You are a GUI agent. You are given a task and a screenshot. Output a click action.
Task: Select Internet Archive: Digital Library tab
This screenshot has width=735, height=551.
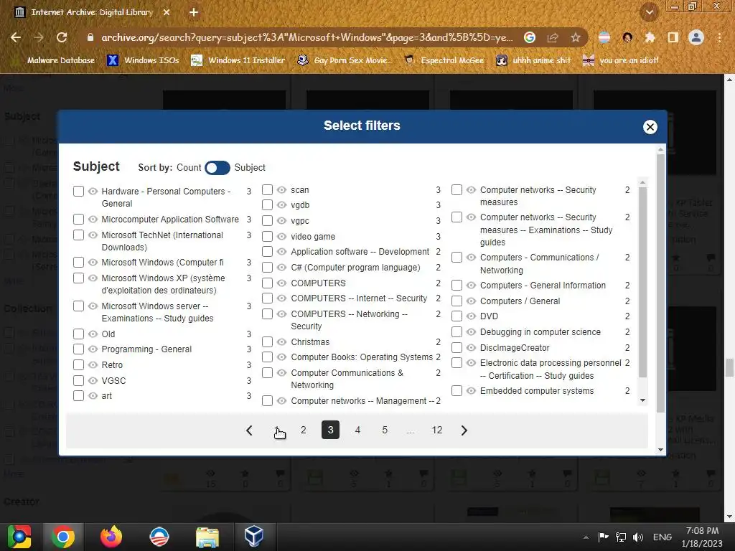click(x=92, y=13)
